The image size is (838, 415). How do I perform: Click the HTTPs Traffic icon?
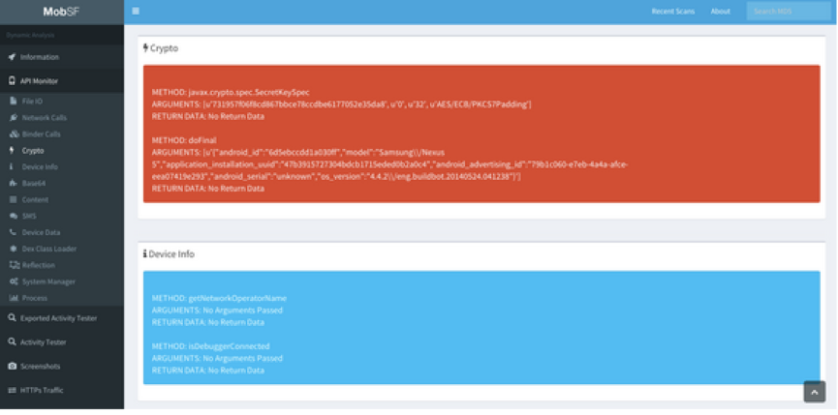click(x=12, y=391)
